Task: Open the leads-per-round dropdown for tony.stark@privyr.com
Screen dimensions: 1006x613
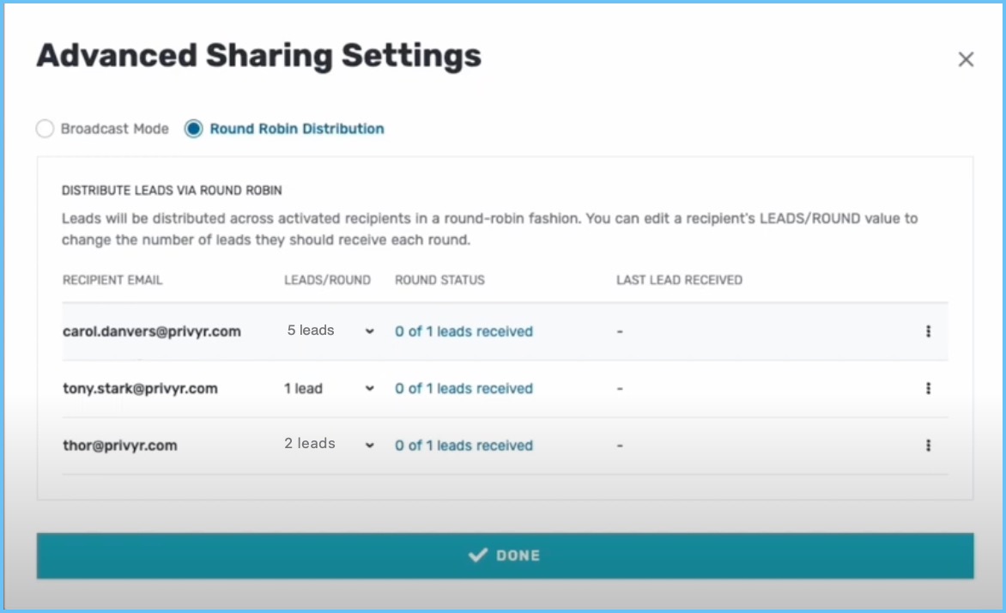Action: pyautogui.click(x=368, y=388)
